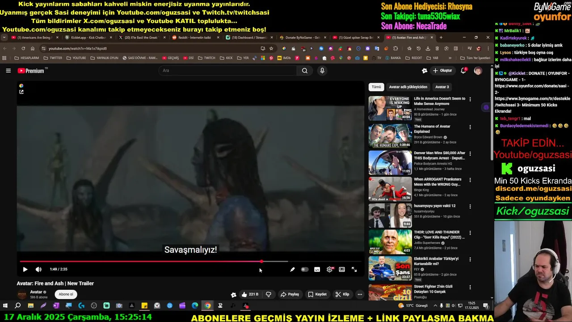Open the Avatar channel name link
Viewport: 572px width, 322px height.
[36, 292]
